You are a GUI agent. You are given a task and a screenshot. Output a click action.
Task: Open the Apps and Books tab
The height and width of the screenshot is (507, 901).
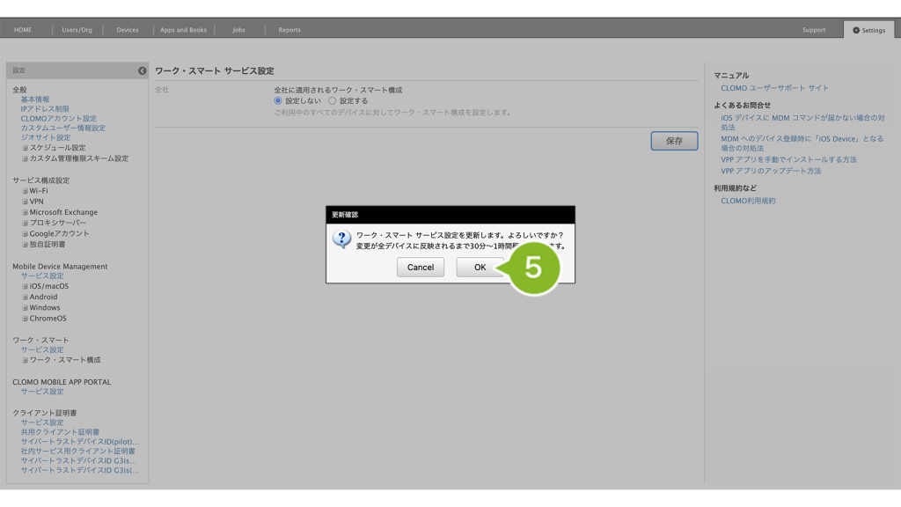pyautogui.click(x=183, y=30)
